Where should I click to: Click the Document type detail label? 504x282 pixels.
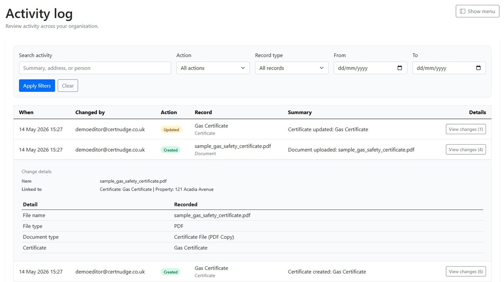pos(41,237)
